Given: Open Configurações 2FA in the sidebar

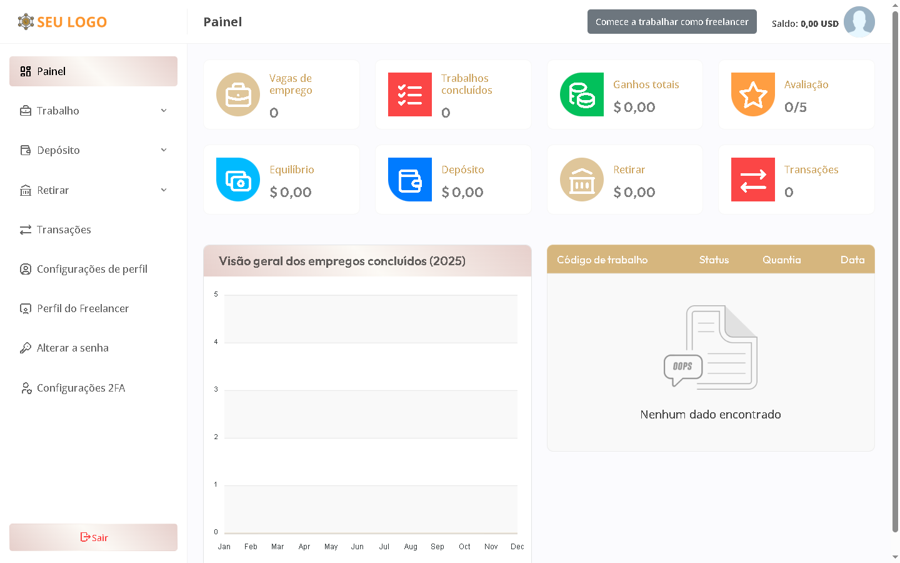Looking at the screenshot, I should (x=81, y=388).
